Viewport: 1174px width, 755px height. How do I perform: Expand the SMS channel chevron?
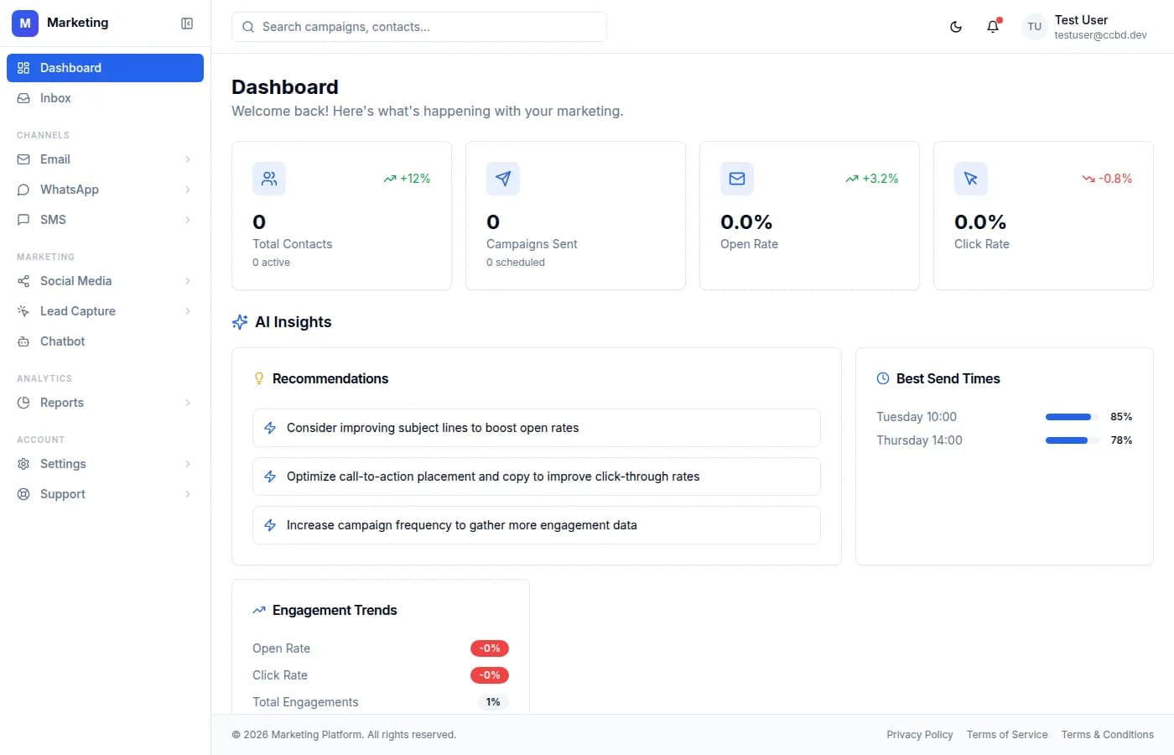coord(188,220)
